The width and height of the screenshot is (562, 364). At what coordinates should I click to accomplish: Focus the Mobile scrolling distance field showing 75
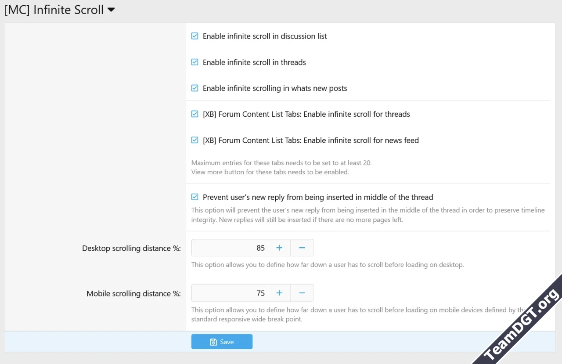coord(230,293)
